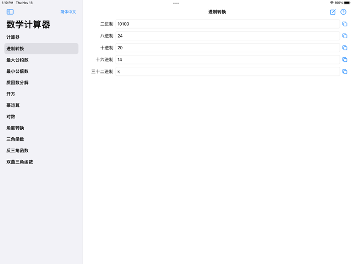Open the help question mark icon

coord(343,12)
